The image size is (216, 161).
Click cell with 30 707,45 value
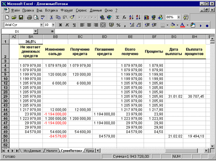194,97
